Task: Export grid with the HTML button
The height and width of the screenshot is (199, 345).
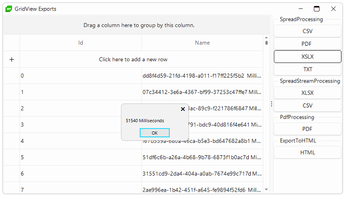Action: coord(308,153)
